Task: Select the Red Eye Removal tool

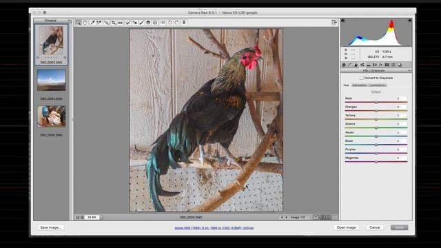Action: pyautogui.click(x=135, y=23)
